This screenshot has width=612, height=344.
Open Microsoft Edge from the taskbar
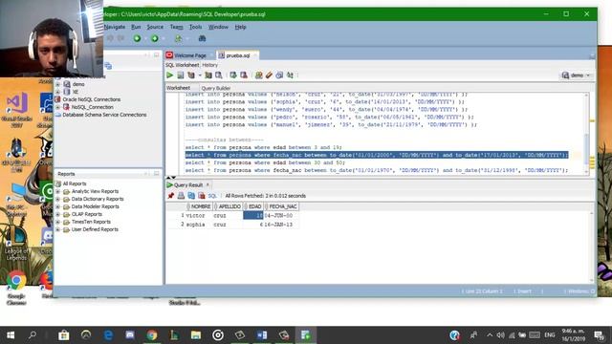[x=108, y=335]
